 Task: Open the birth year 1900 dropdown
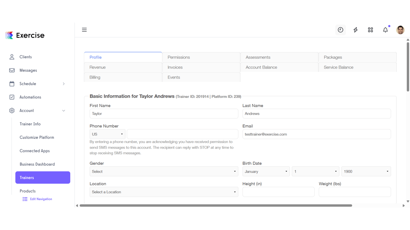(x=366, y=171)
